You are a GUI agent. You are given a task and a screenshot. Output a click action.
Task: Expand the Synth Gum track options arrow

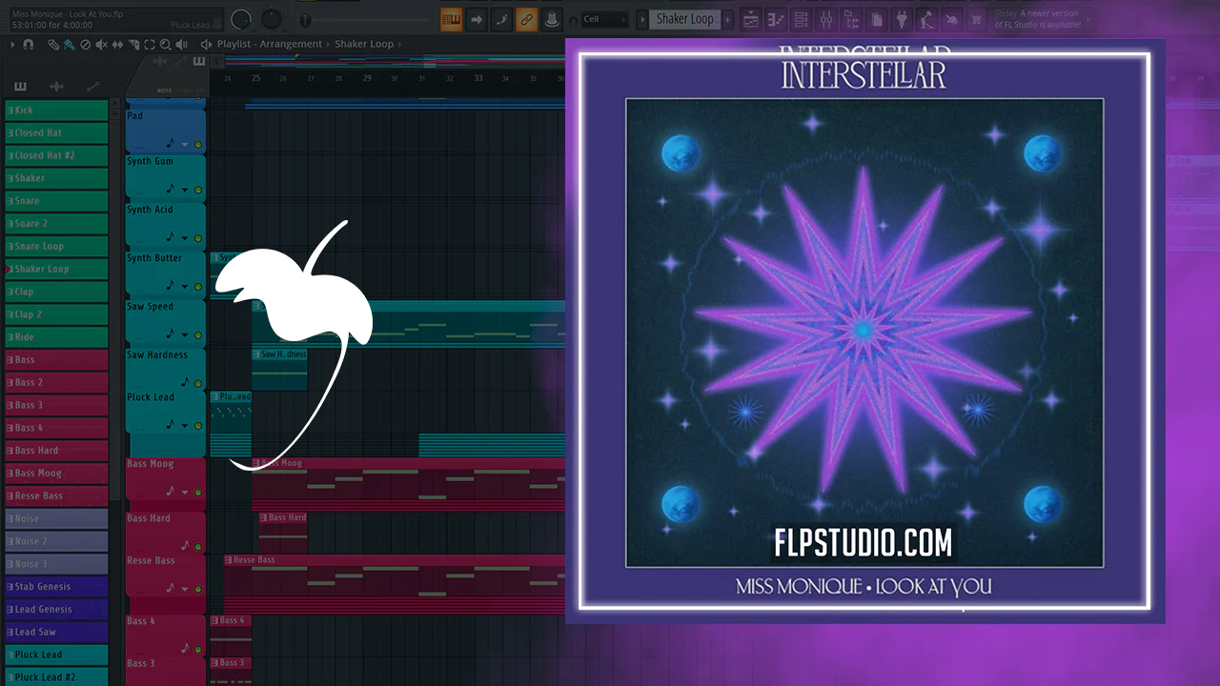tap(185, 192)
